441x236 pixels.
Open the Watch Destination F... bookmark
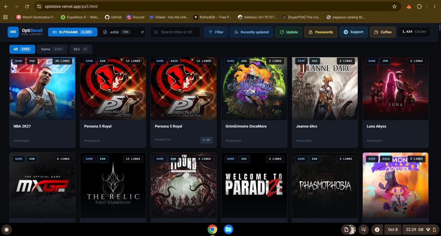[x=36, y=17]
